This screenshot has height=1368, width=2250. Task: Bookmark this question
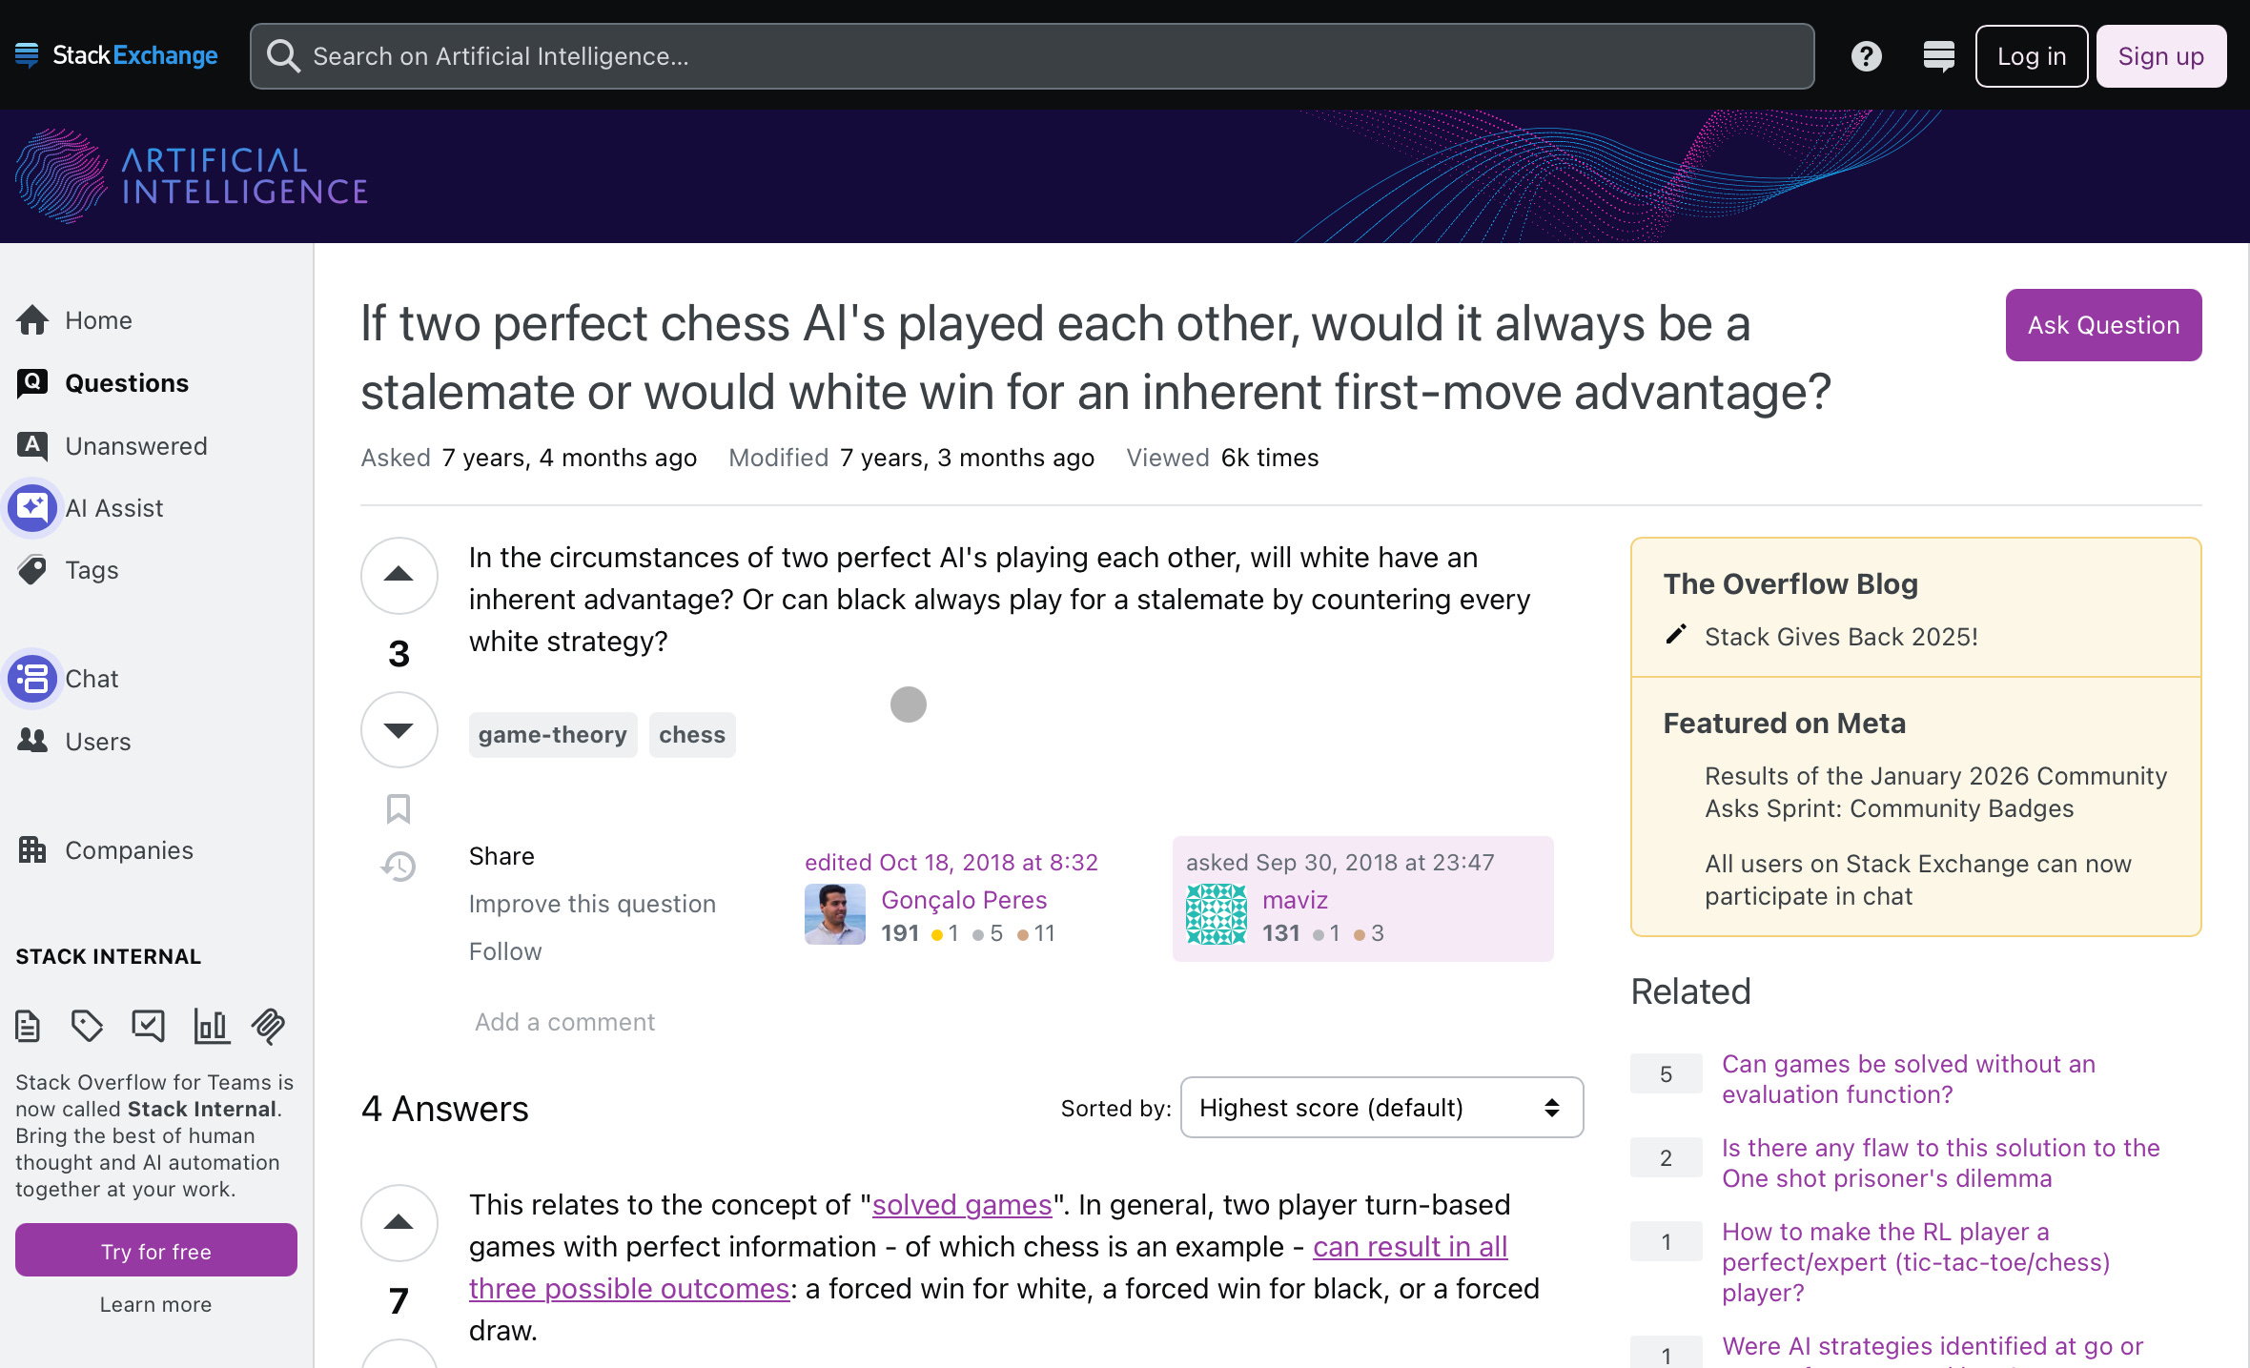(399, 808)
